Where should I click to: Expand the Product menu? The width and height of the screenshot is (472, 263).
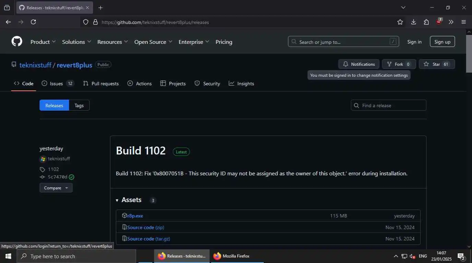coord(43,42)
